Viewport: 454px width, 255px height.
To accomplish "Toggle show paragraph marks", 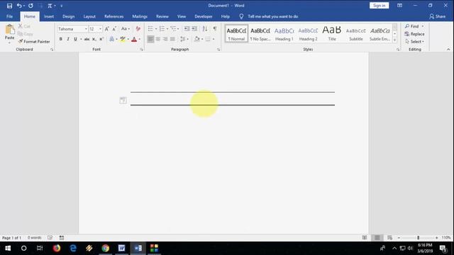I will (215, 28).
